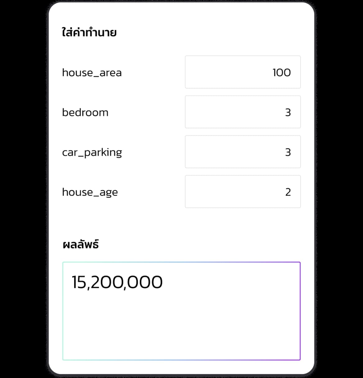Click the ใส่ค่าทำนาย heading

tap(89, 33)
